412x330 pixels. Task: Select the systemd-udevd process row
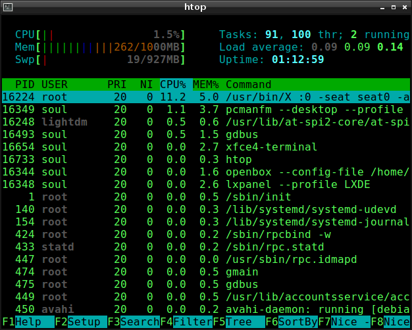point(206,209)
